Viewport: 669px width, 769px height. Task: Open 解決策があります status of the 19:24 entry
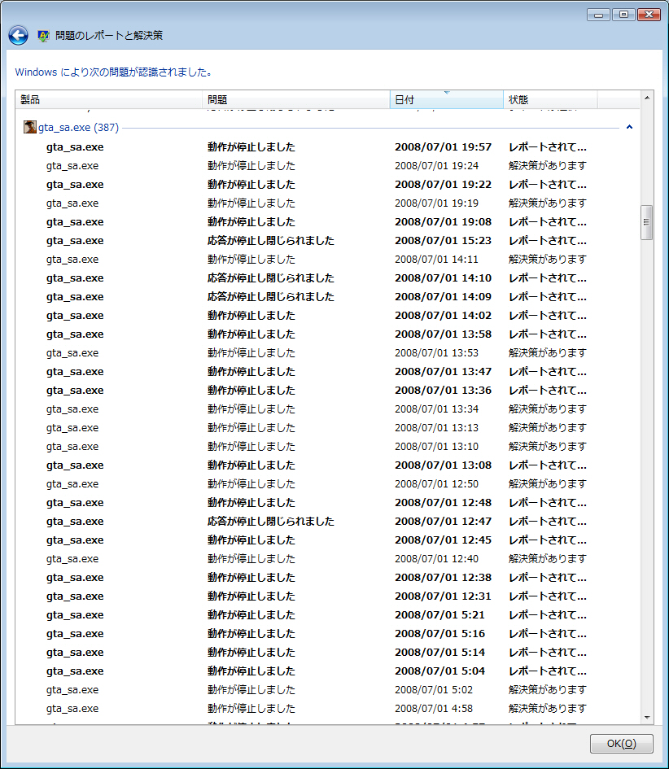(x=547, y=166)
